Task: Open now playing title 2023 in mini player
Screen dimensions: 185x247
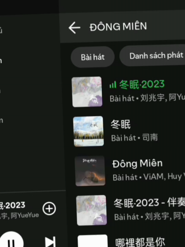Action: (x=13, y=205)
